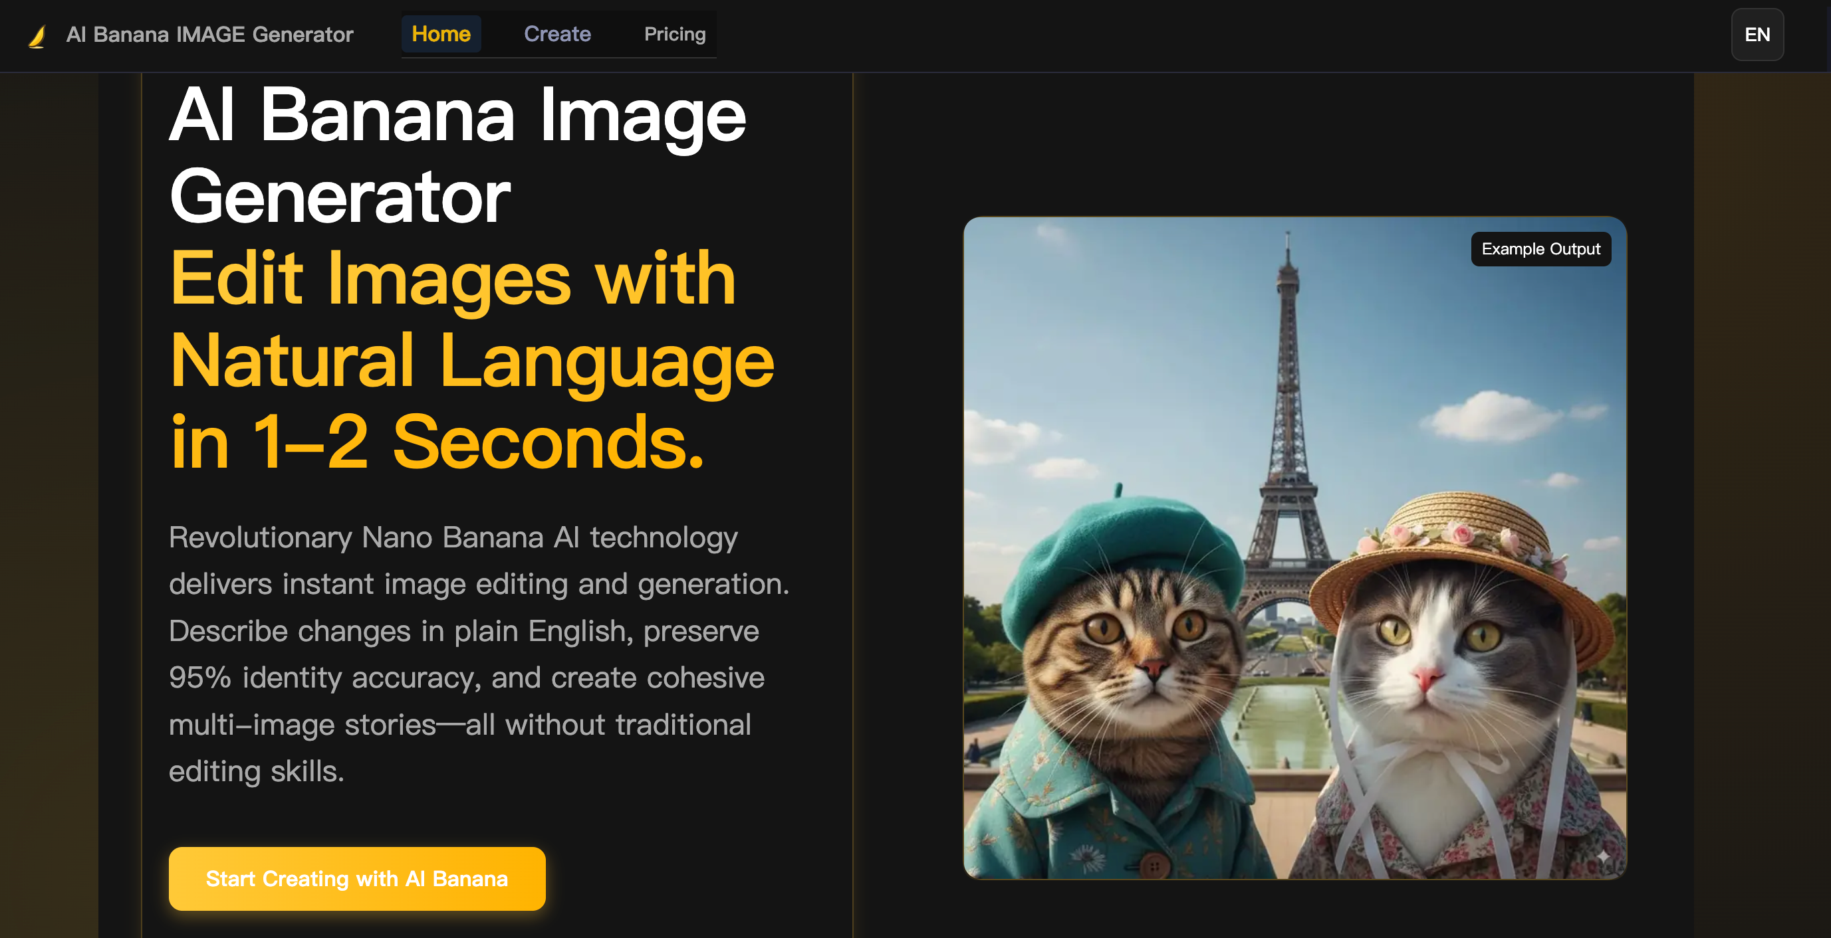
Task: Click the yellow banana logo icon
Action: [37, 35]
